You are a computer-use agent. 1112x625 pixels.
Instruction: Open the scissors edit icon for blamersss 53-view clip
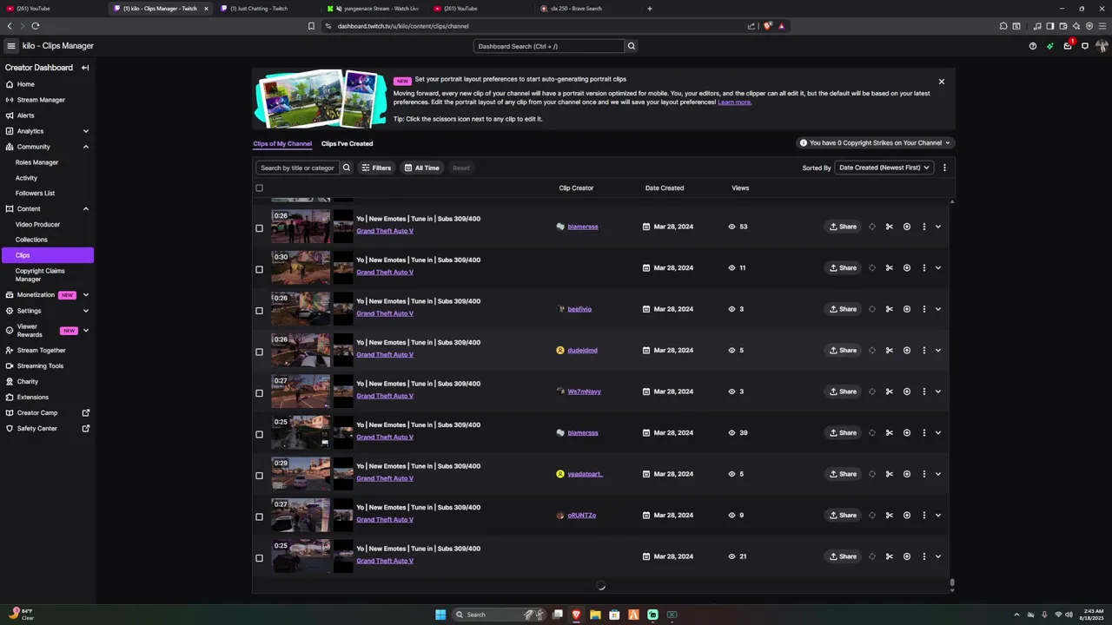coord(889,227)
